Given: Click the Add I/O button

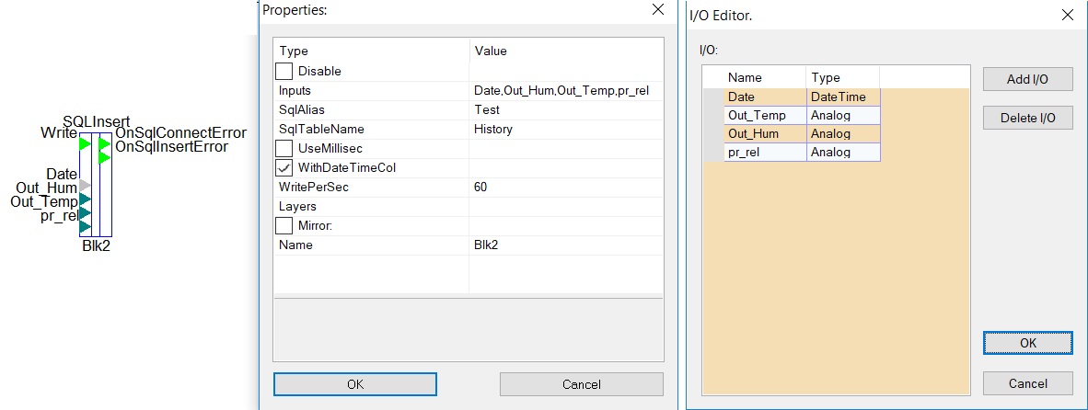Looking at the screenshot, I should (1027, 79).
